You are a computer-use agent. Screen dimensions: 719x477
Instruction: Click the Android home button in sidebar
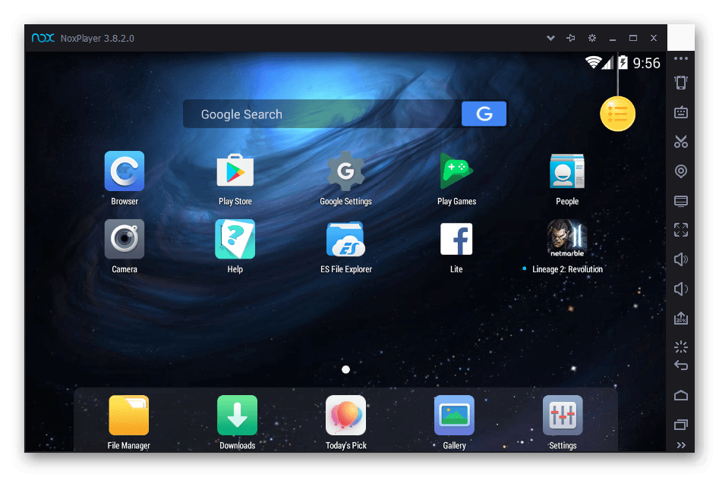pyautogui.click(x=680, y=395)
